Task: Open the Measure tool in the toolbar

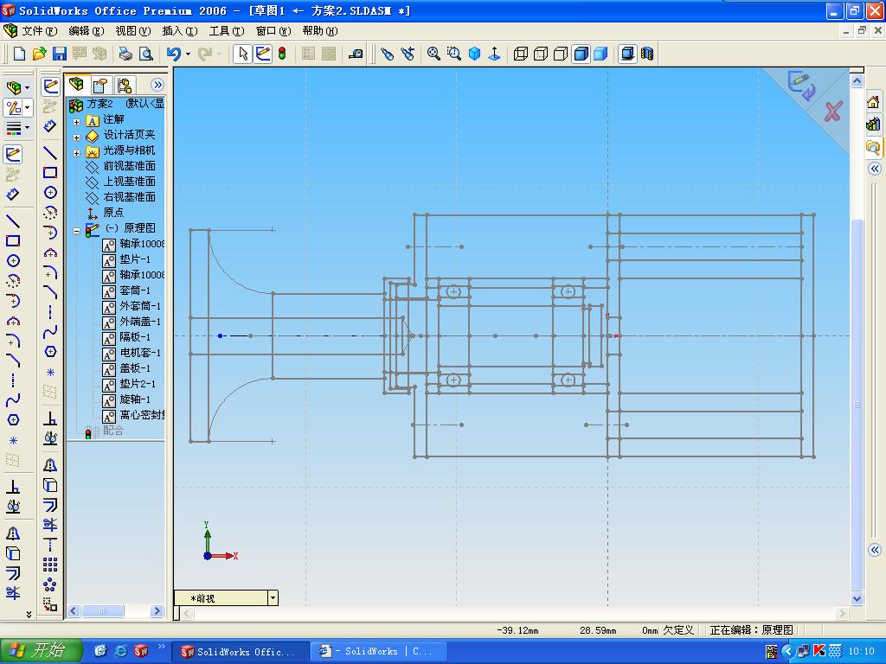Action: (356, 54)
